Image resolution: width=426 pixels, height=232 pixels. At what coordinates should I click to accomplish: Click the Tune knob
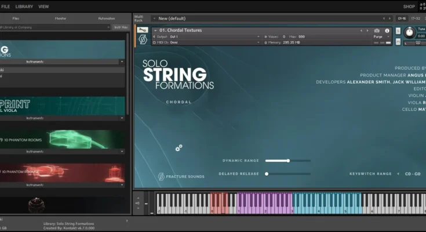(x=409, y=32)
